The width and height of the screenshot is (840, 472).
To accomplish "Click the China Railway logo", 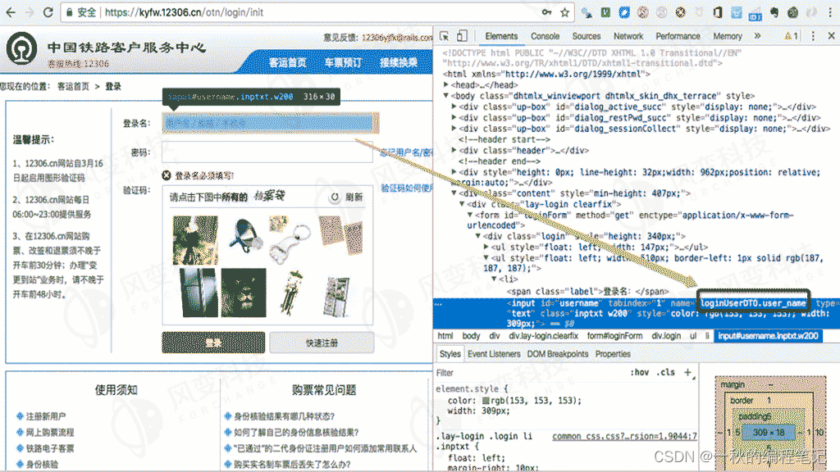I will pos(21,48).
